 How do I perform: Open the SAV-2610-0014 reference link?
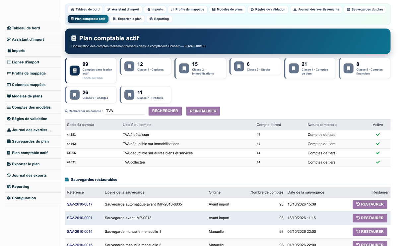tap(80, 232)
